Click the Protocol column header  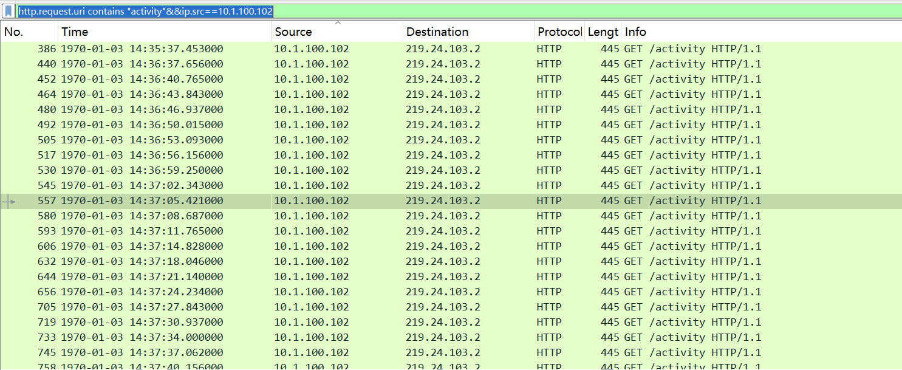(559, 32)
